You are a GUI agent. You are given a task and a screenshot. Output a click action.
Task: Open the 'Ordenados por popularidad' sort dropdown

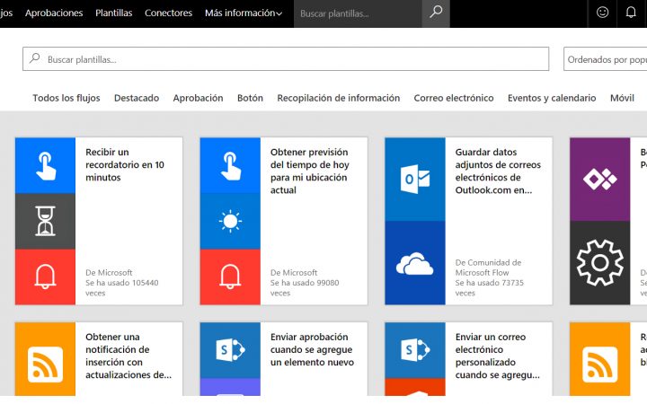click(x=606, y=59)
